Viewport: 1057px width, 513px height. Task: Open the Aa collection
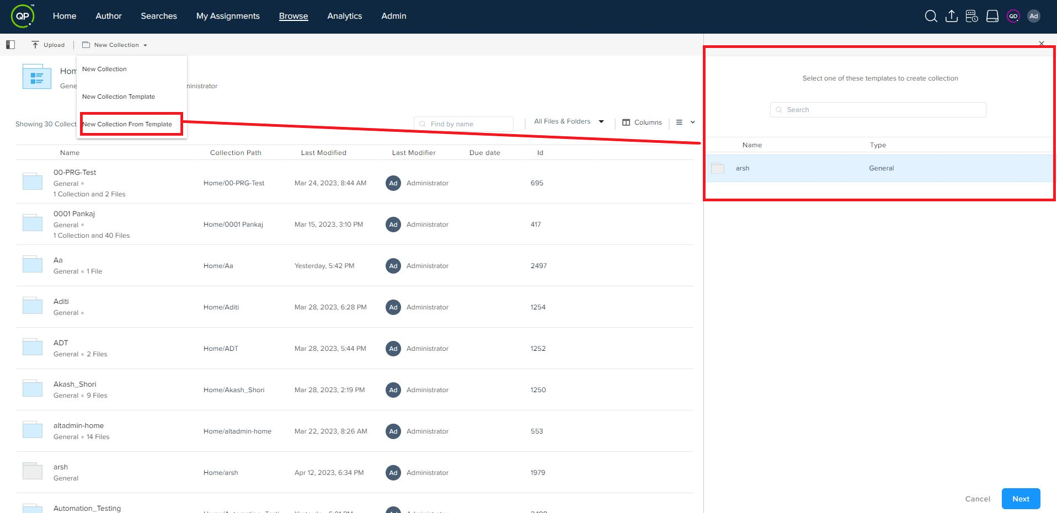coord(58,260)
